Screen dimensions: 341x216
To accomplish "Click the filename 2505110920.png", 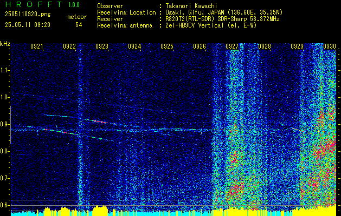I will [28, 15].
